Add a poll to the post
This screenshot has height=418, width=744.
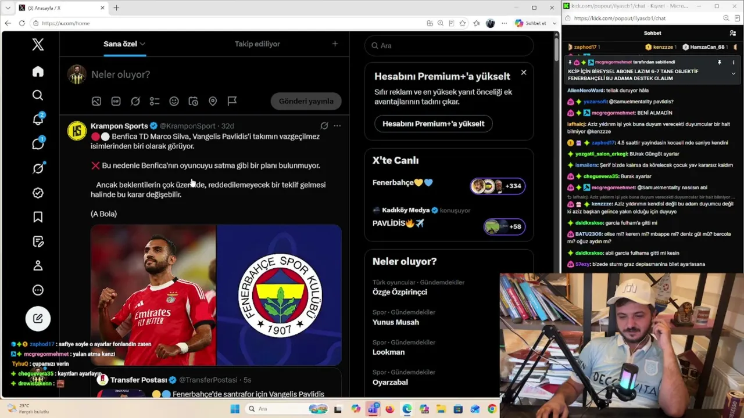[x=155, y=101]
